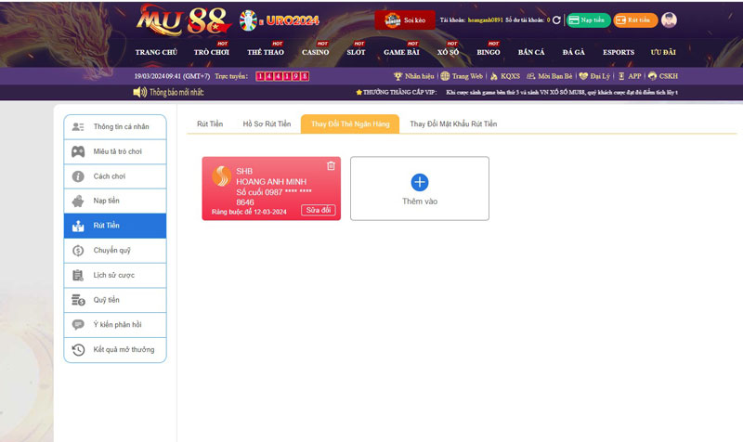Open Thông tin cá nhân sidebar item
The width and height of the screenshot is (743, 442).
[x=115, y=126]
